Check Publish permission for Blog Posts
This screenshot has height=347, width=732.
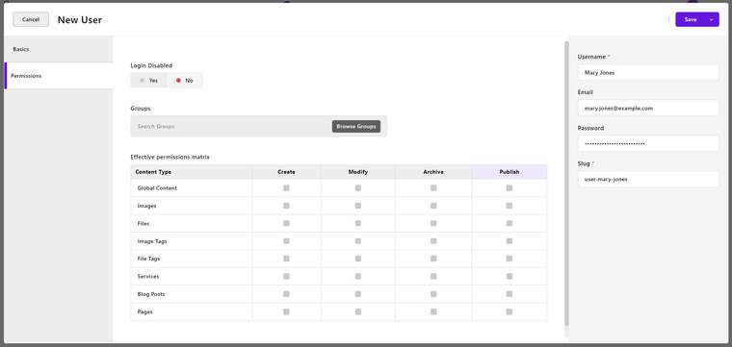[x=510, y=294]
